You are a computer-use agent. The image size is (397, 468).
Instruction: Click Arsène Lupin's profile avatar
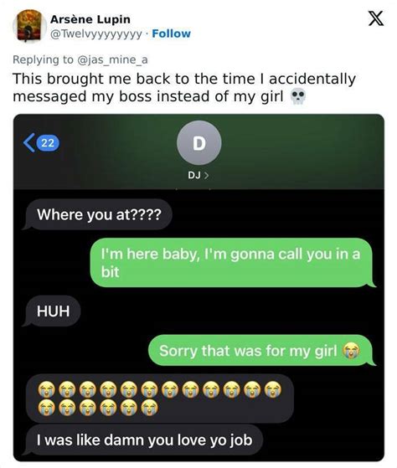click(29, 26)
